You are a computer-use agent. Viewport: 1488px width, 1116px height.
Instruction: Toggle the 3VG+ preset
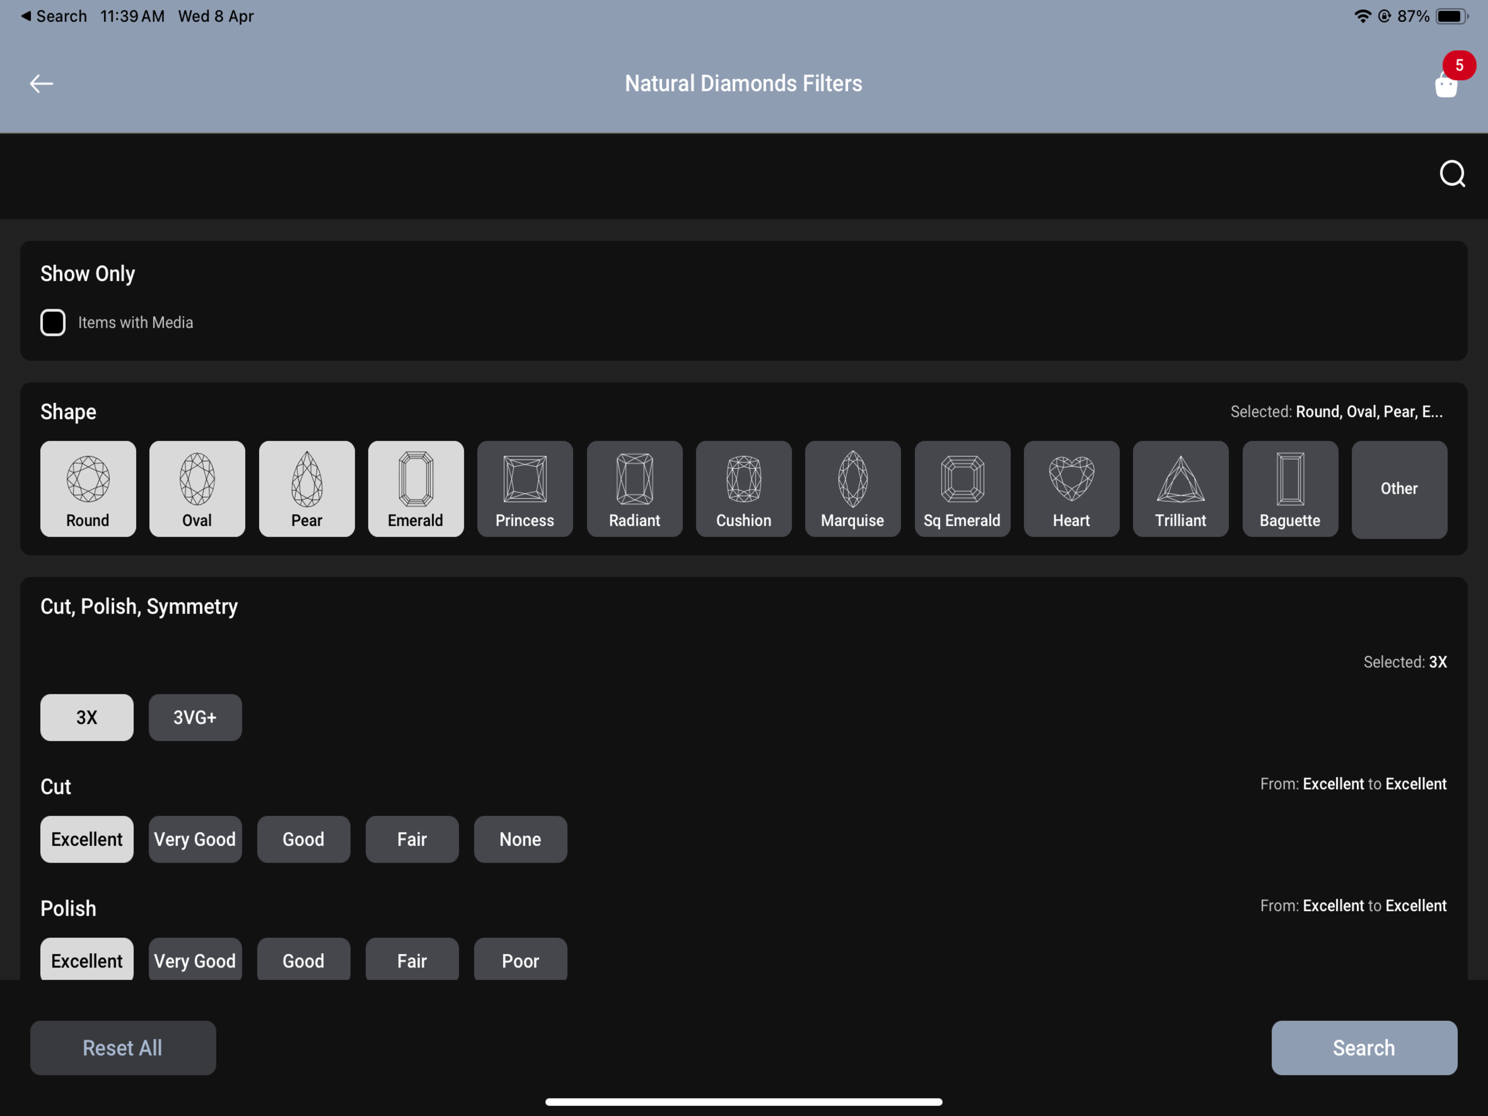[x=195, y=718]
